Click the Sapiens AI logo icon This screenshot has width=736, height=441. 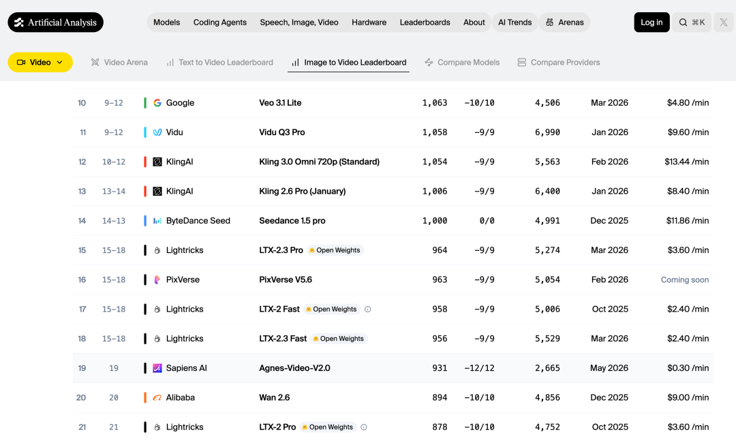[157, 368]
